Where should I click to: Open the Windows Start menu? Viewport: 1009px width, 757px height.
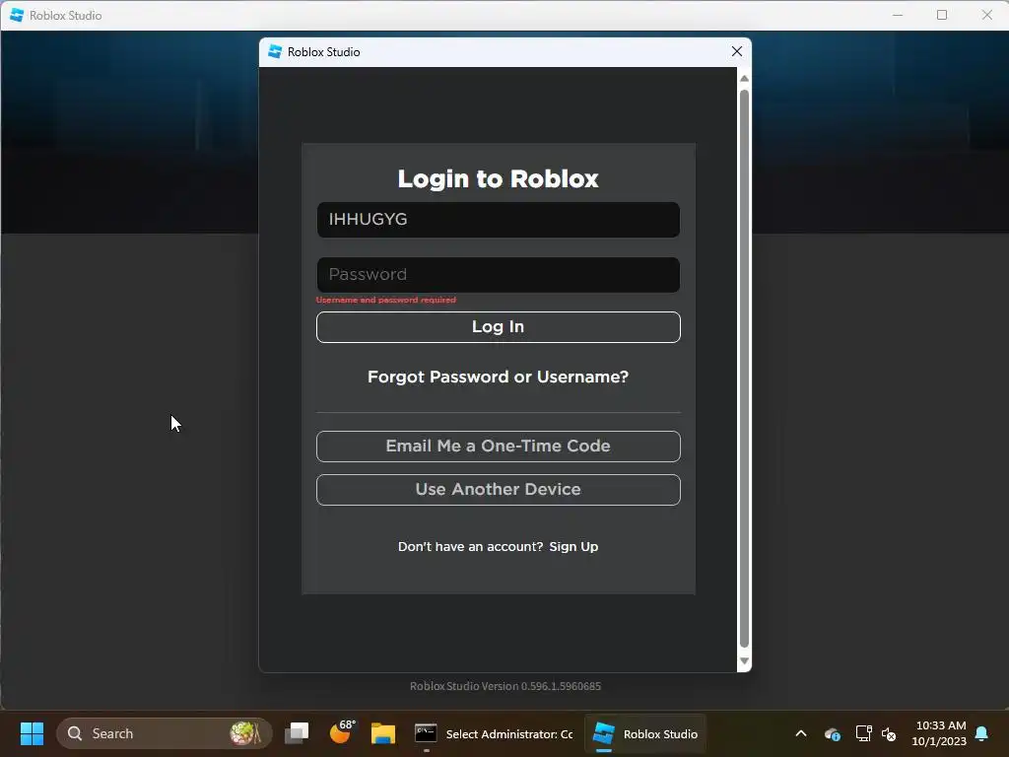32,733
